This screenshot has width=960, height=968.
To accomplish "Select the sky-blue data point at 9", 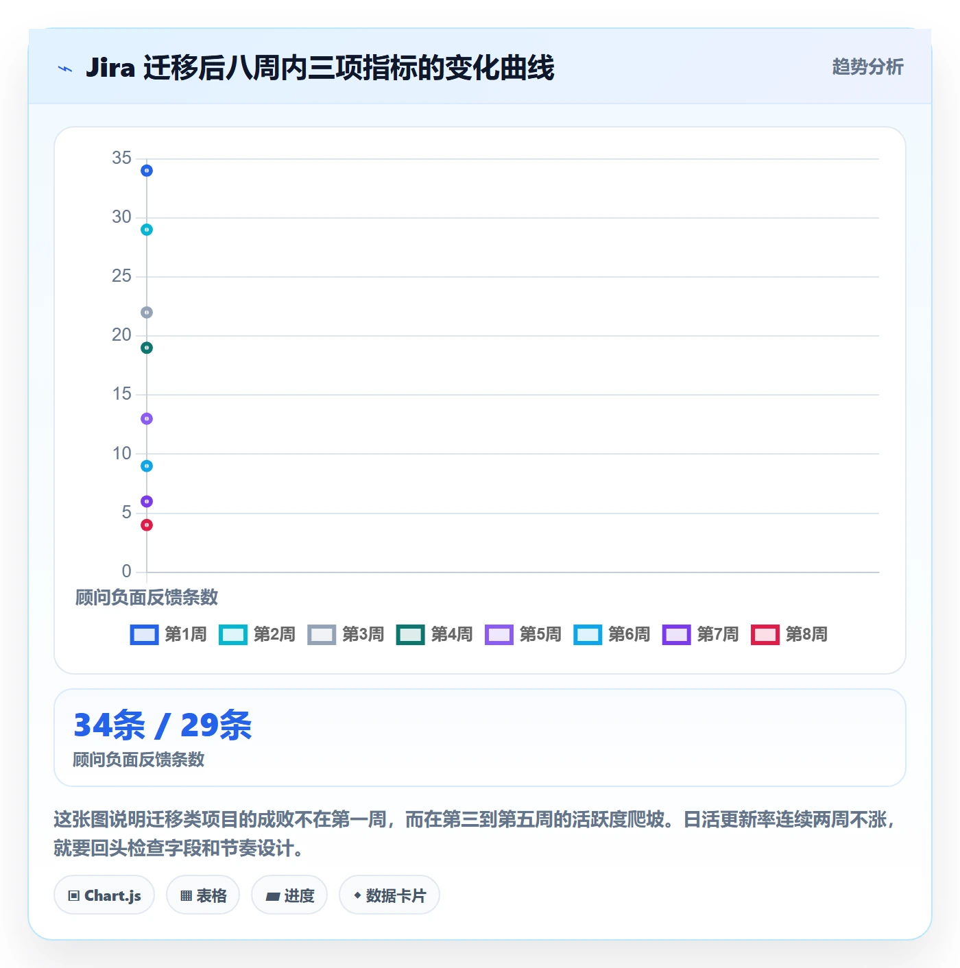I will pos(147,466).
